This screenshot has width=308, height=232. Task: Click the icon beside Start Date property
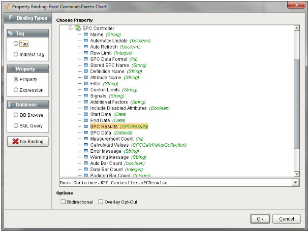[86, 114]
